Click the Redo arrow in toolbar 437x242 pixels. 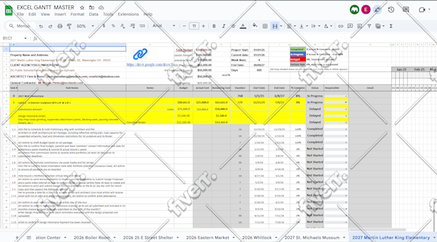[x=50, y=26]
